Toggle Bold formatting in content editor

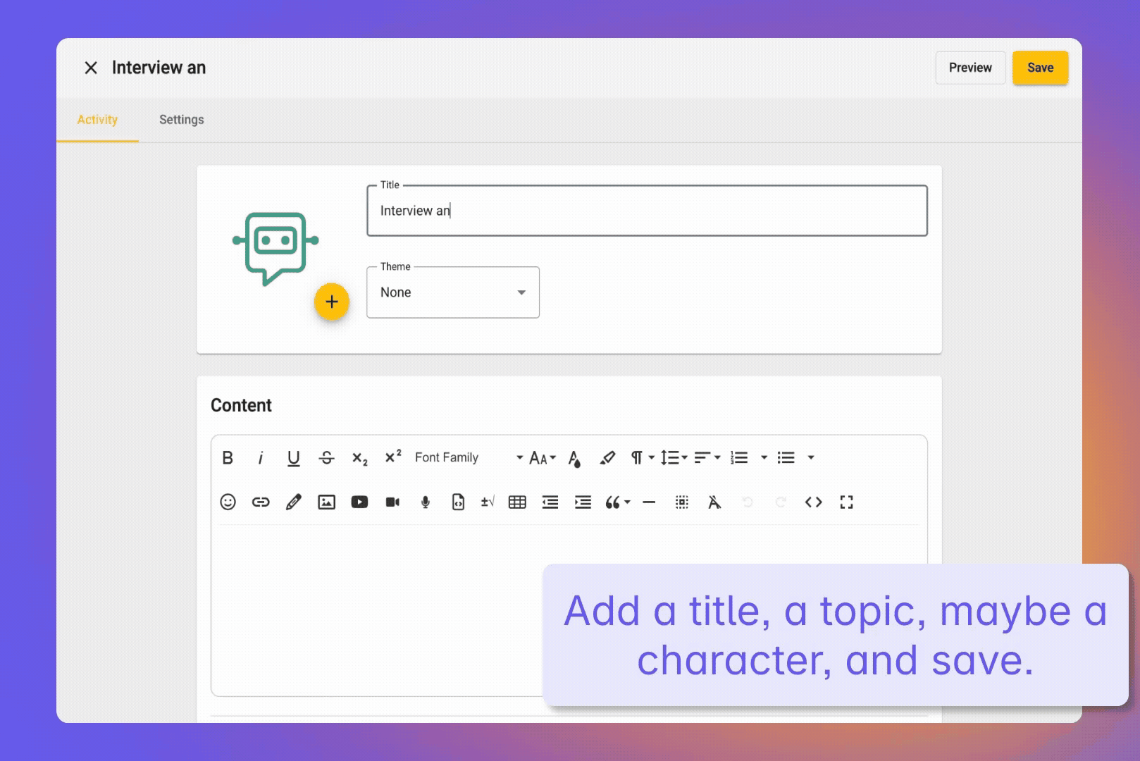pos(228,458)
